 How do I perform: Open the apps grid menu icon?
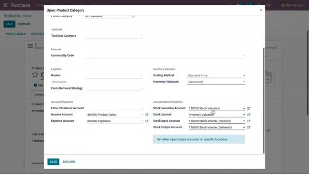click(5, 5)
